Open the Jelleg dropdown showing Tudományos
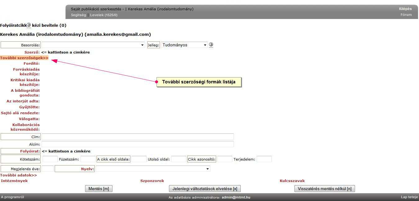This screenshot has height=201, width=419. [184, 45]
